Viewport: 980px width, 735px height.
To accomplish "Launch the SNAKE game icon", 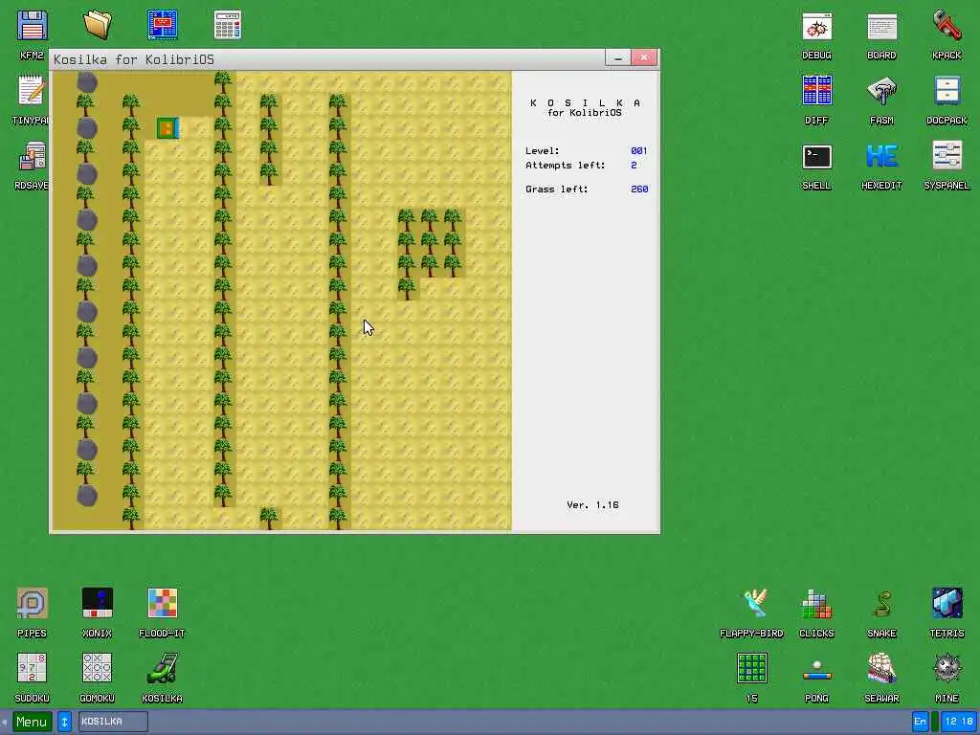I will pos(881,603).
